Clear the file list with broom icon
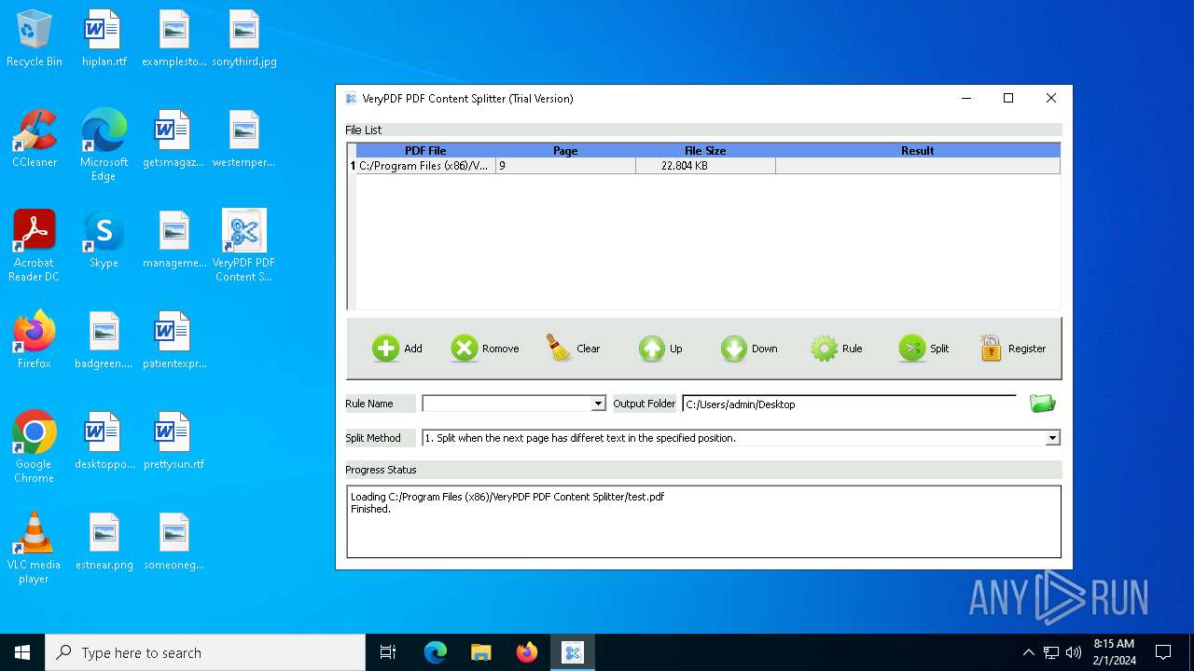The image size is (1194, 671). (x=573, y=349)
